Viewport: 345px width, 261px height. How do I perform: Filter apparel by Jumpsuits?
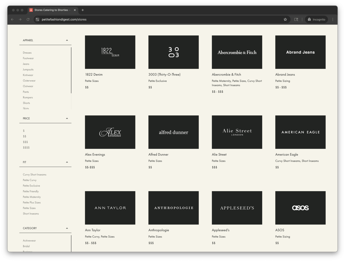(x=28, y=70)
